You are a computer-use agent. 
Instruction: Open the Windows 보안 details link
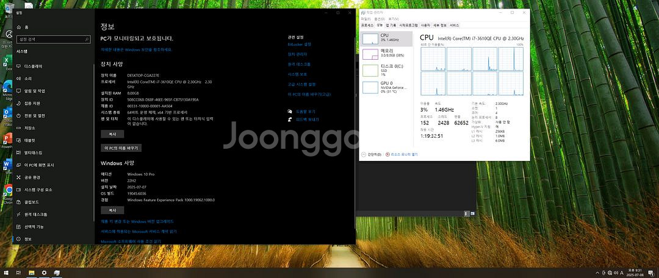(x=136, y=49)
